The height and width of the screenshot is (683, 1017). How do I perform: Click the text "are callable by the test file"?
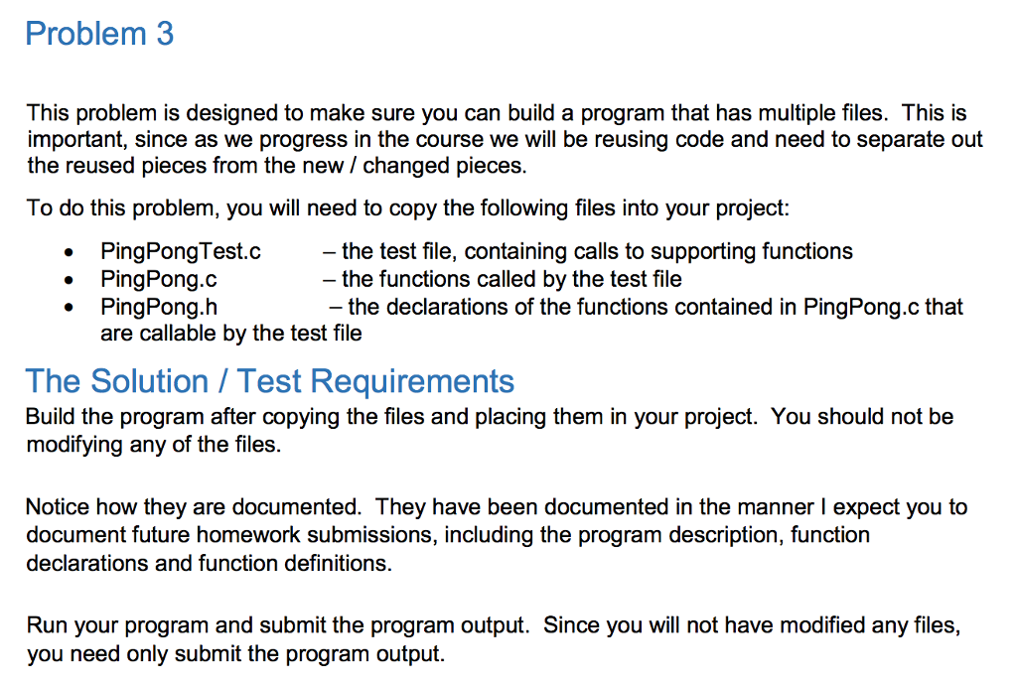point(230,334)
